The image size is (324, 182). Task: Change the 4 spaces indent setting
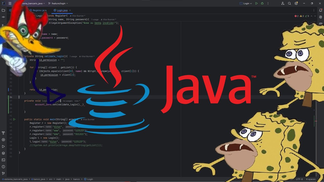(x=311, y=179)
